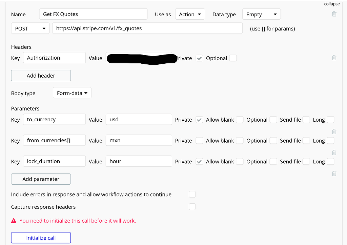Enable include errors in response option

192,194
